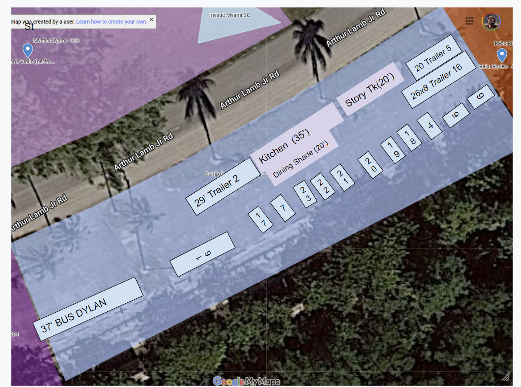
Task: Select the 37' BUS DYLAN shape
Action: (x=88, y=309)
